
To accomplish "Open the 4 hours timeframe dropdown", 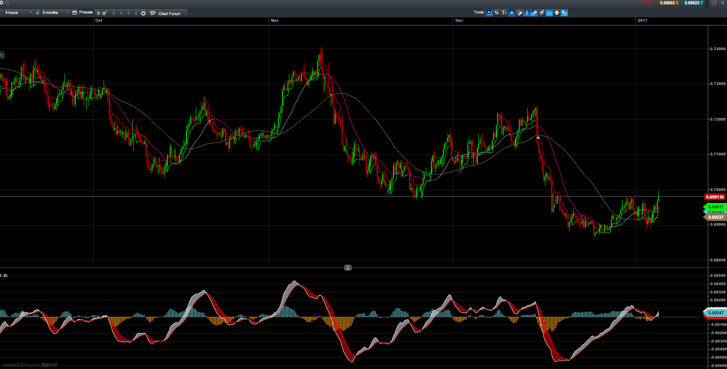I will [x=18, y=13].
